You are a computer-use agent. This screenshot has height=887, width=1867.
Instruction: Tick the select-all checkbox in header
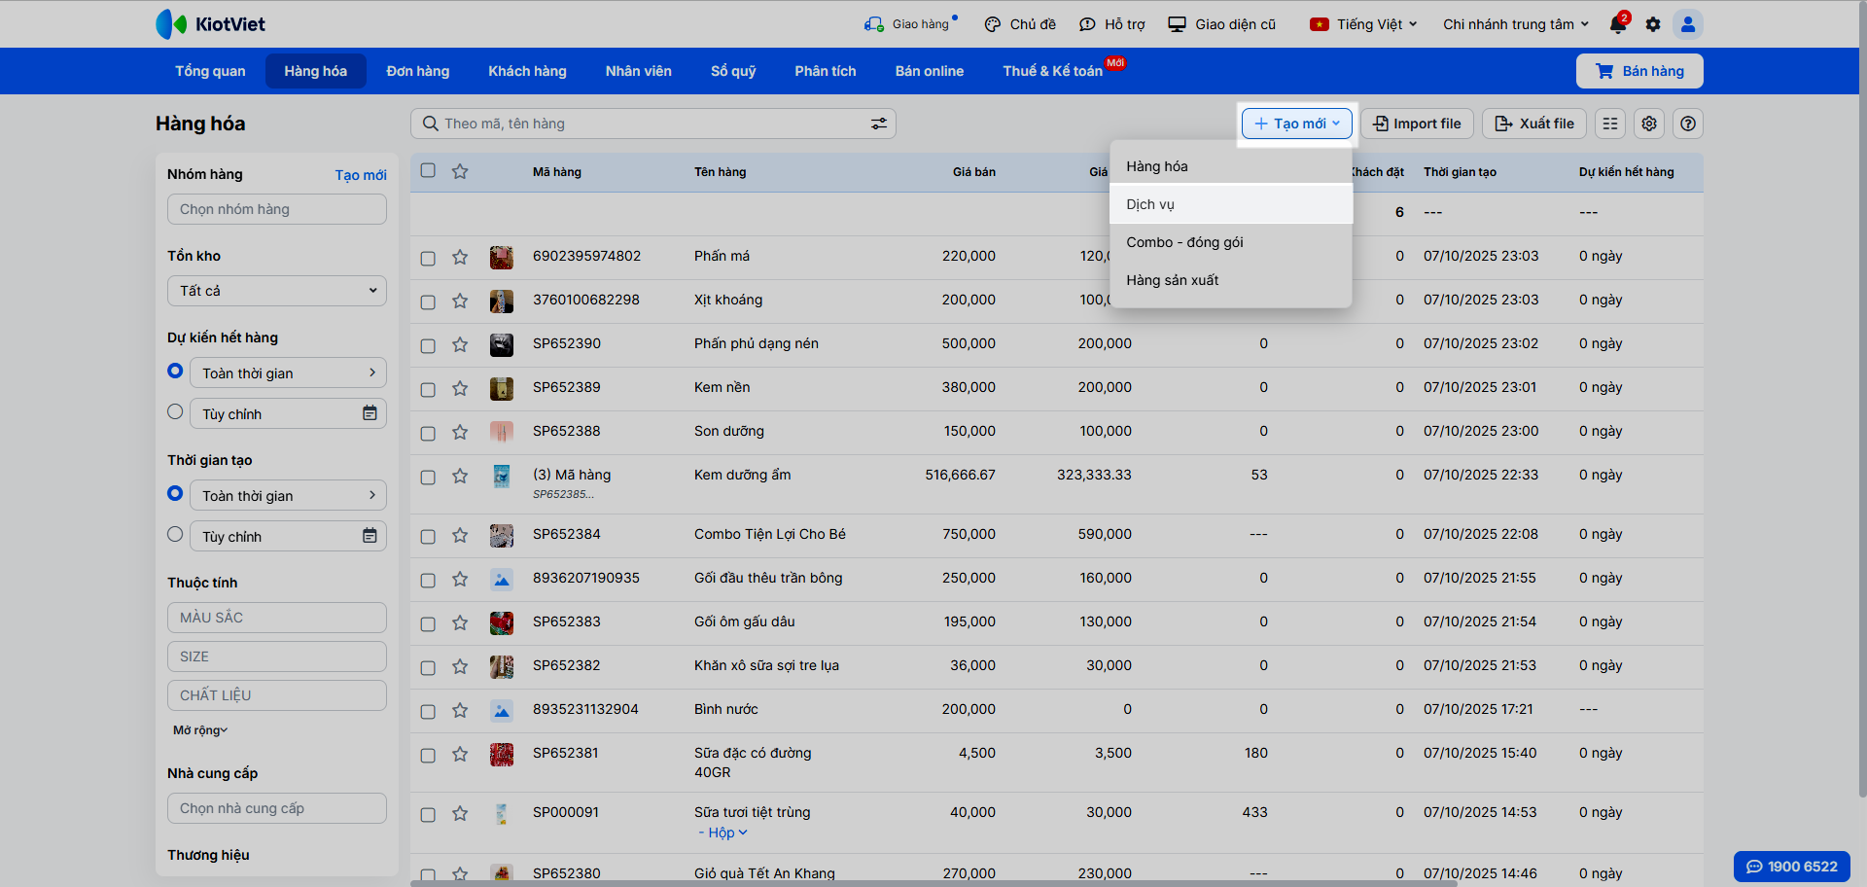tap(428, 171)
